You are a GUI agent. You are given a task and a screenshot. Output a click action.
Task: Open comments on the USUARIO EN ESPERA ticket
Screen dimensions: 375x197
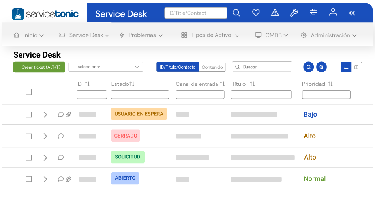(61, 115)
